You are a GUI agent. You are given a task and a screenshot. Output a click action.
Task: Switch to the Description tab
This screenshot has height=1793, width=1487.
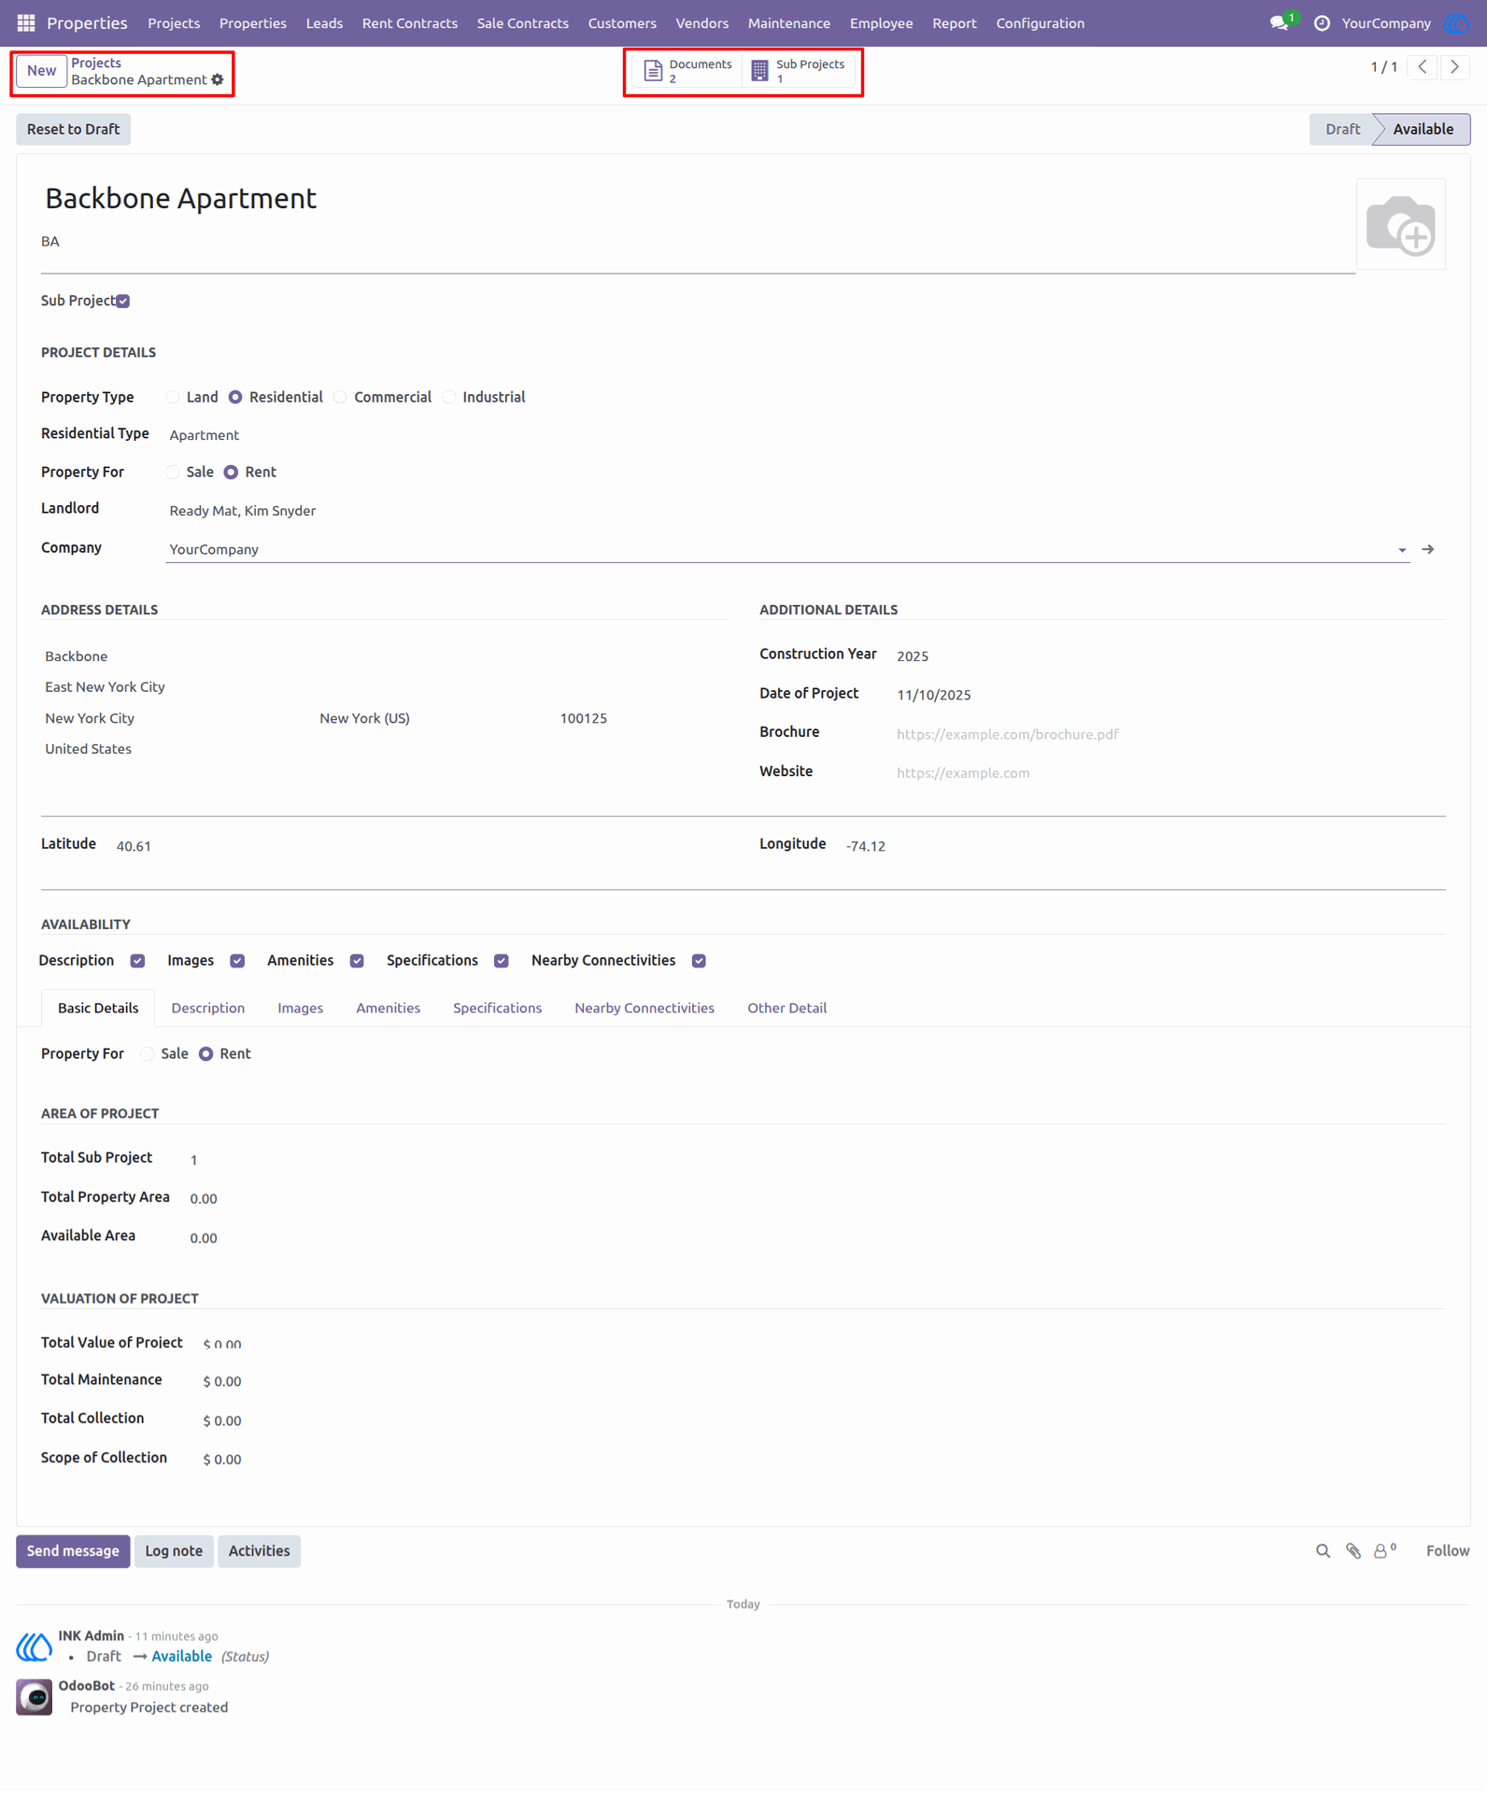click(207, 1008)
